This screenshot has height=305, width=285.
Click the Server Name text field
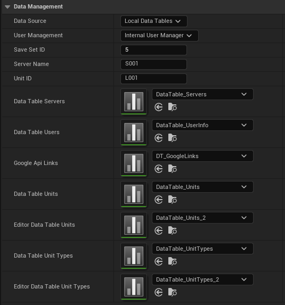[x=153, y=64]
